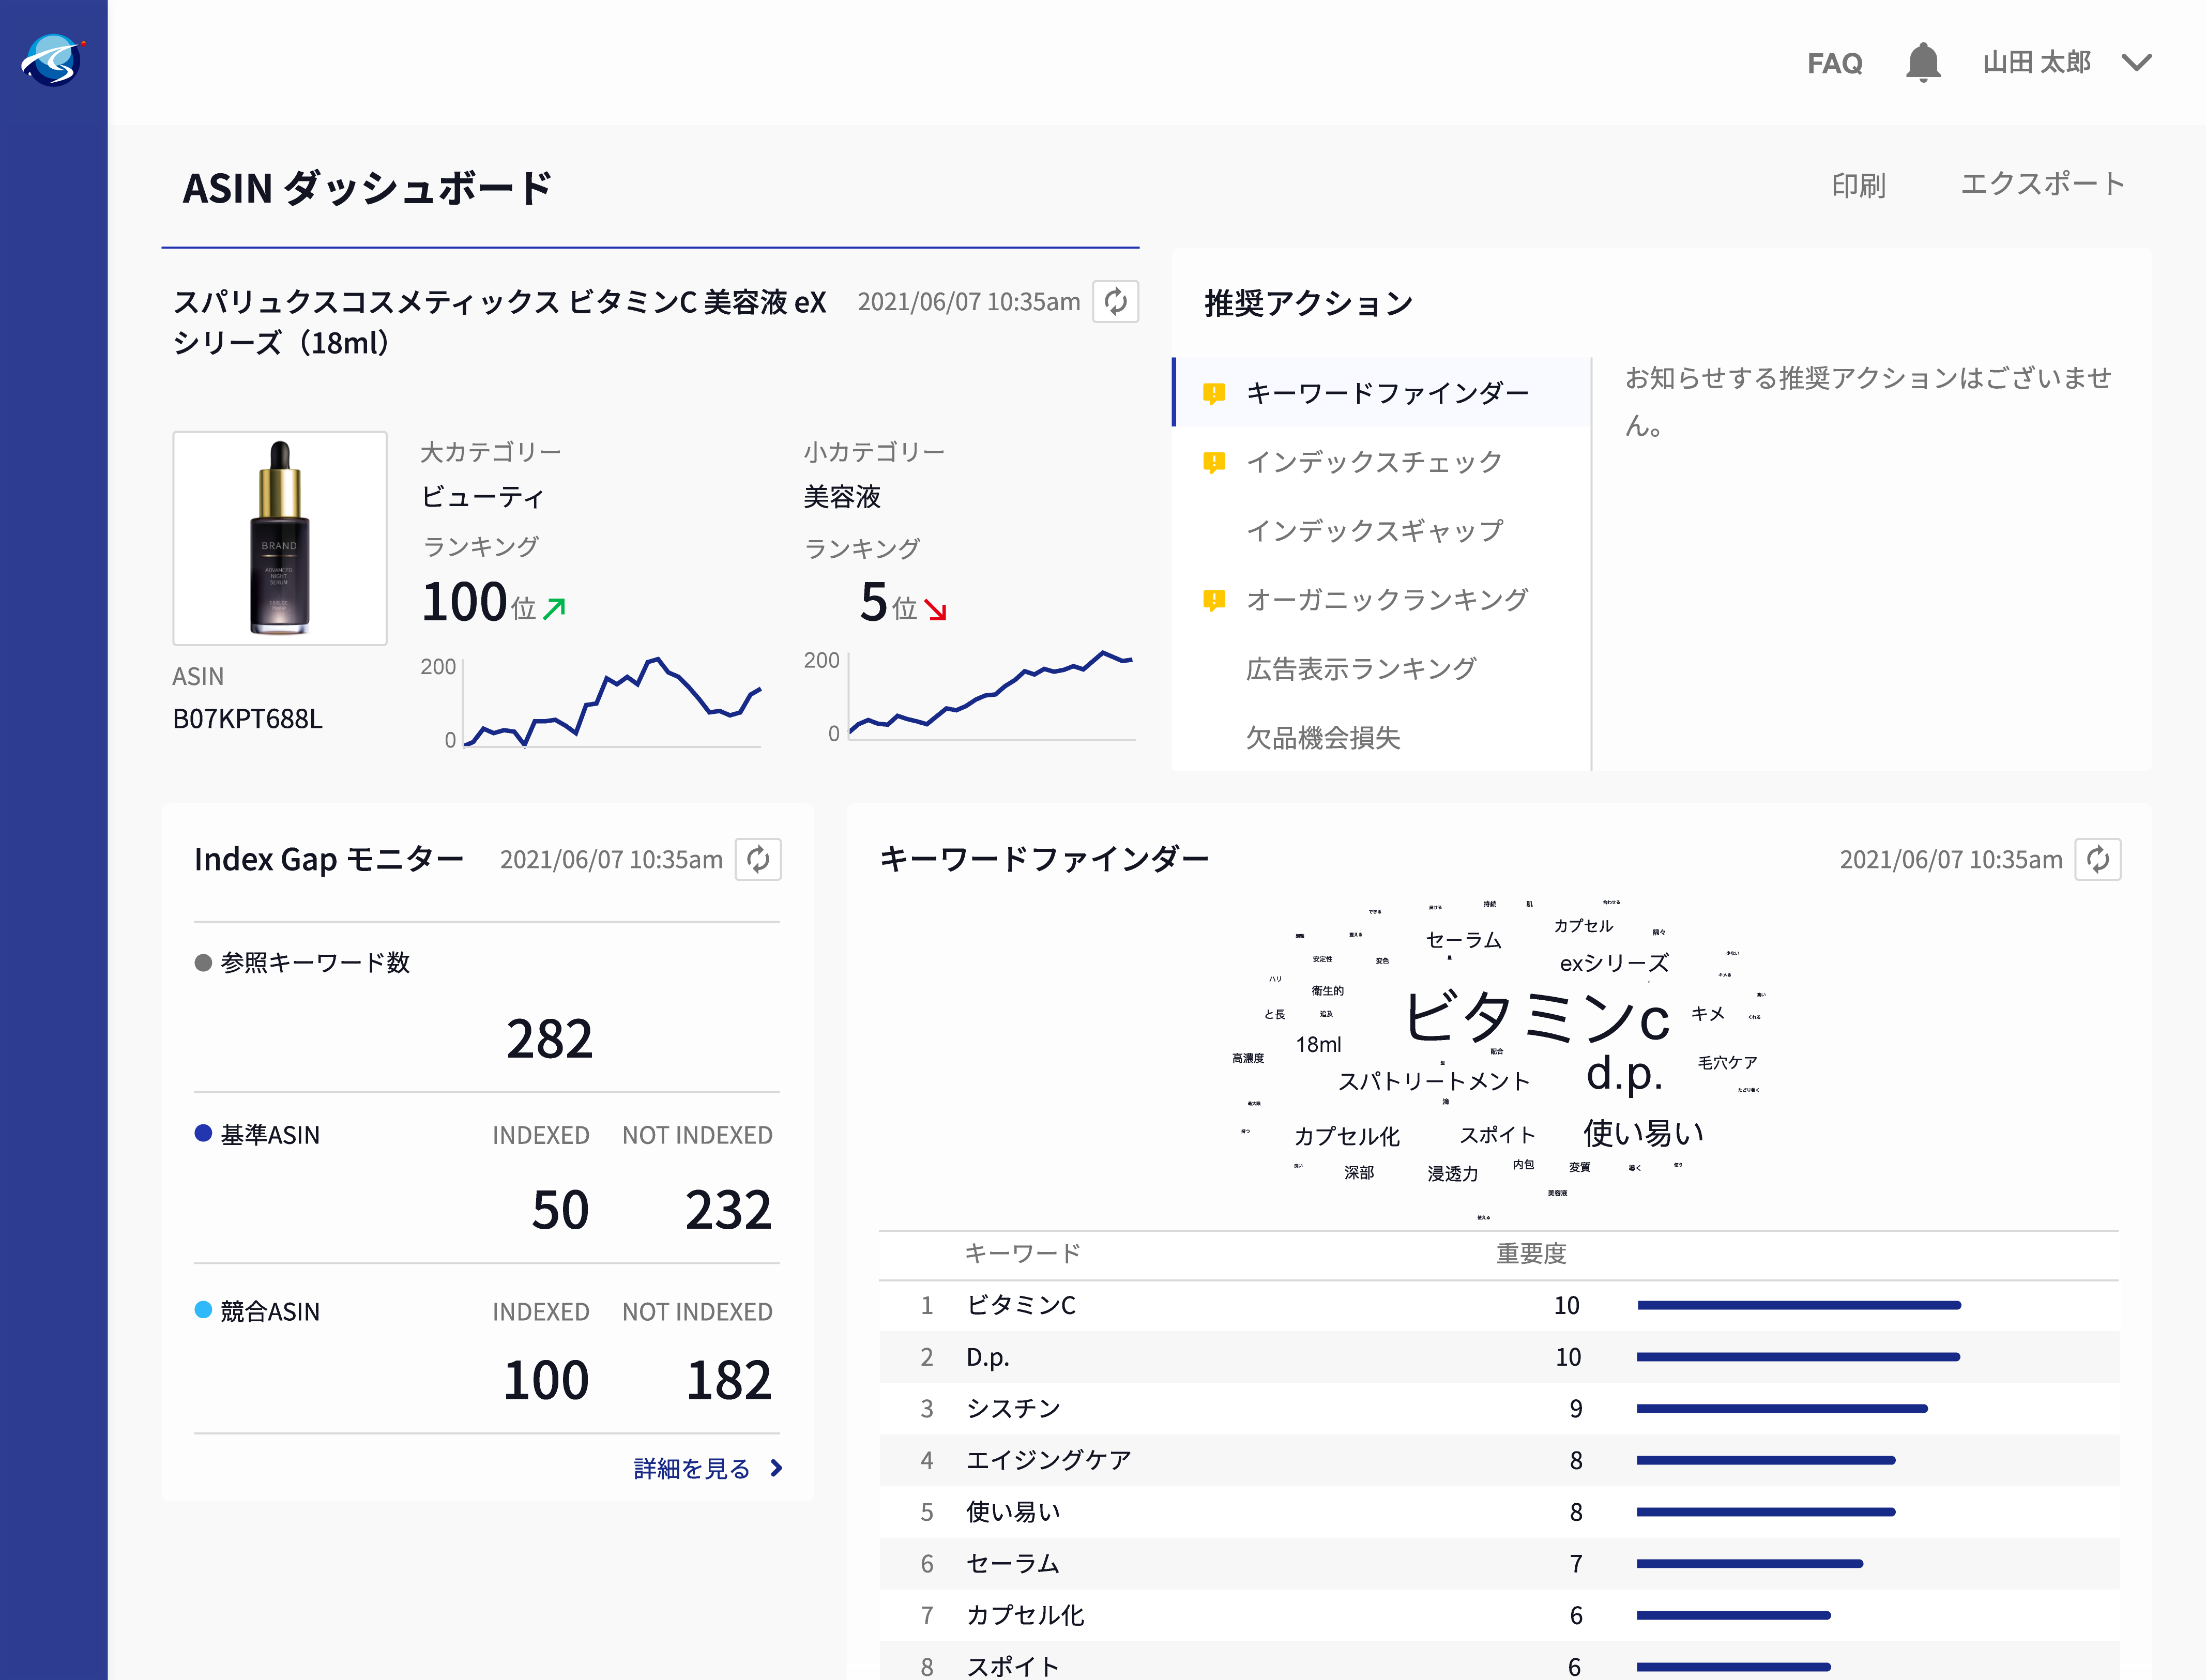This screenshot has height=1680, width=2206.
Task: Refresh the キーワードファインダー panel
Action: pos(2097,859)
